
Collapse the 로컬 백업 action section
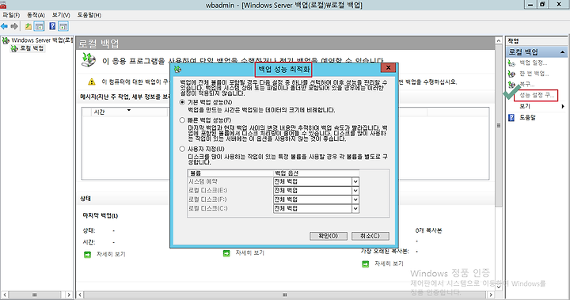tap(562, 52)
